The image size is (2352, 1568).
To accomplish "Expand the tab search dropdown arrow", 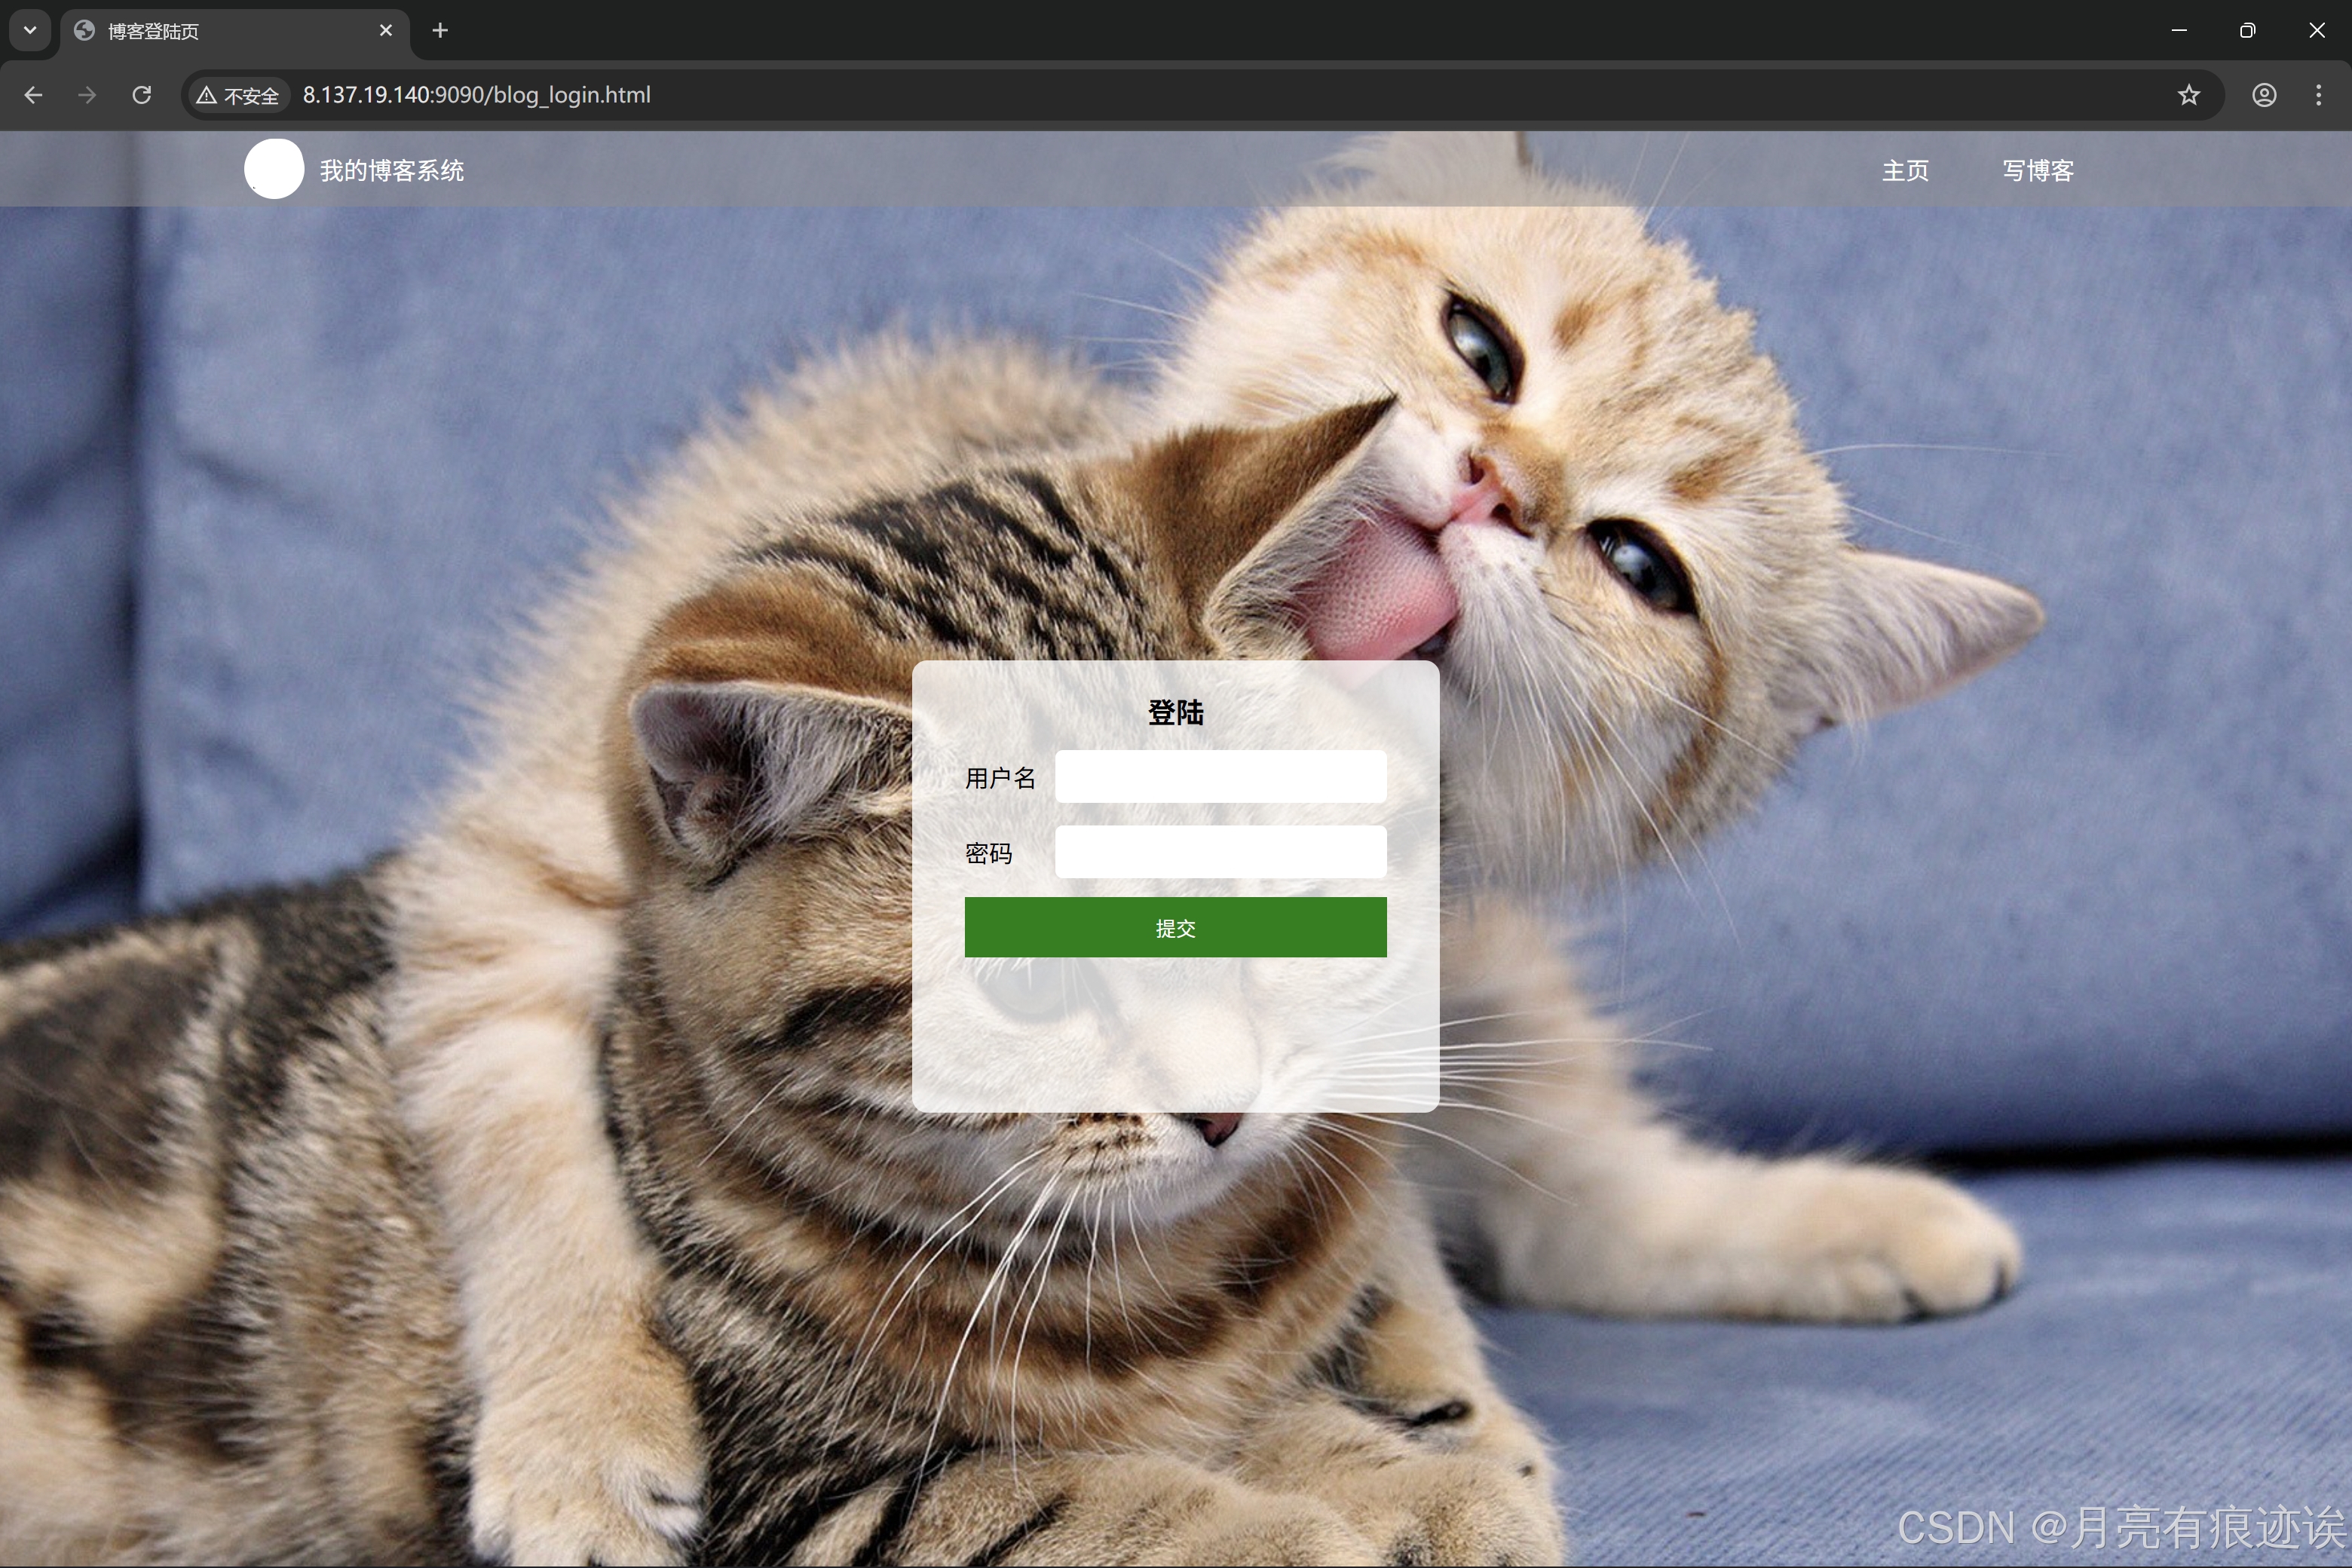I will coord(30,31).
